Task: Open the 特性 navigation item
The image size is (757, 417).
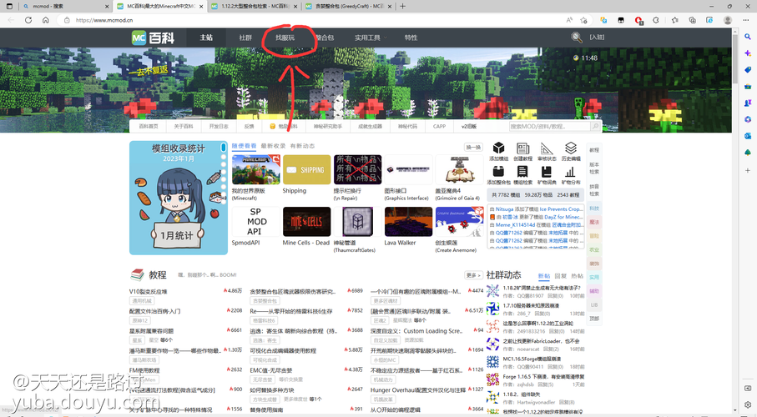Action: [x=411, y=38]
